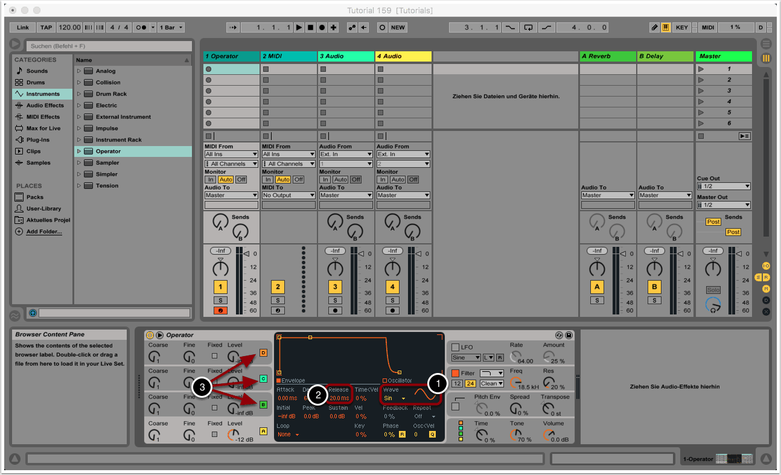Activate the Draw Mode pencil icon
Viewport: 781px width, 475px height.
655,28
